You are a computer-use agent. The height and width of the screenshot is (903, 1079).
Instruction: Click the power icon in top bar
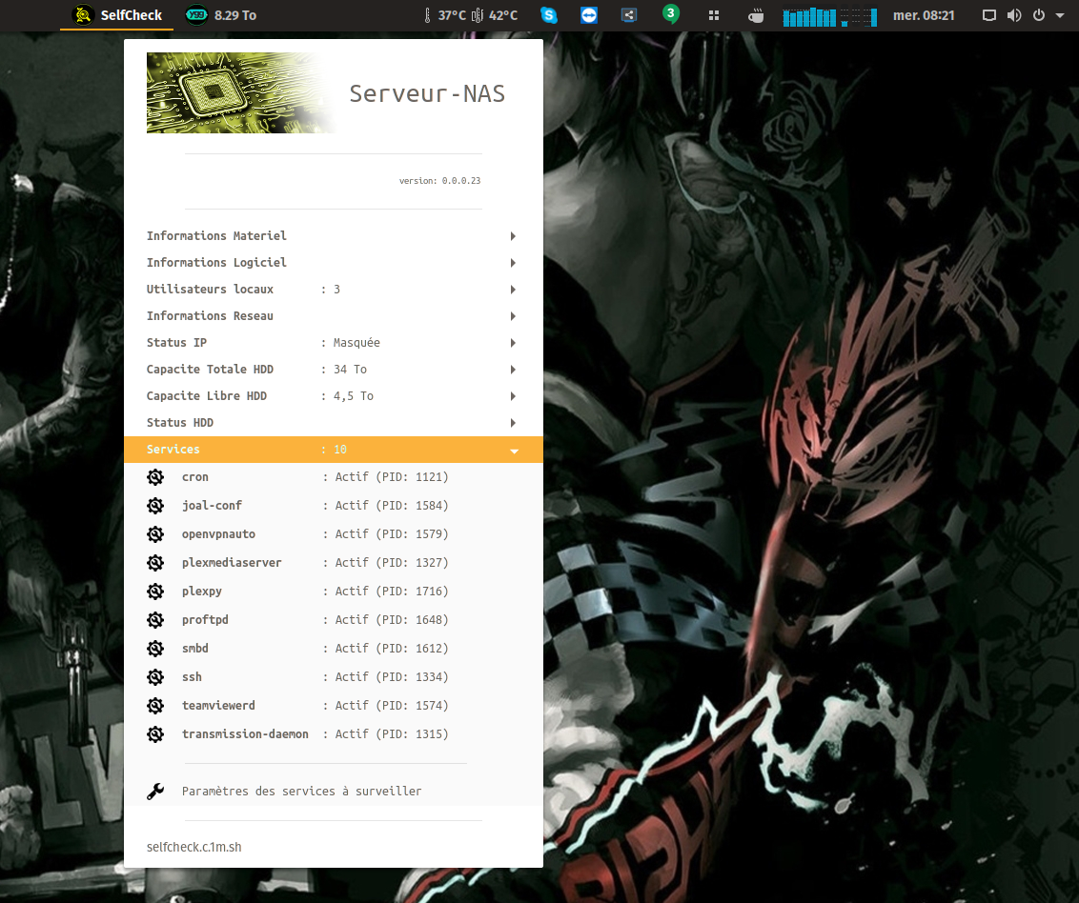[1039, 15]
